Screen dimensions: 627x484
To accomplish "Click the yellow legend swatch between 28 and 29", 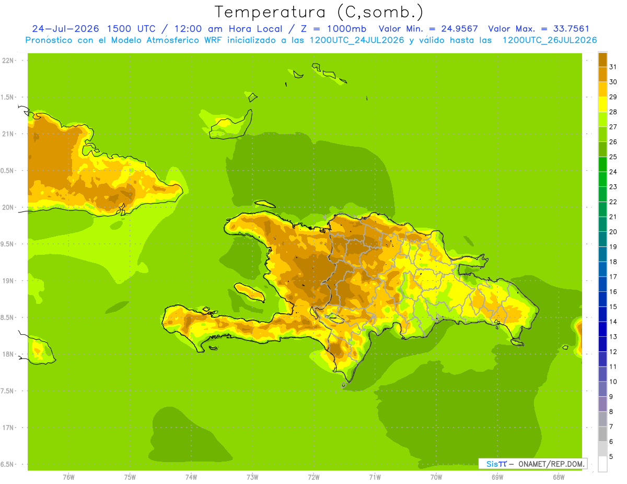I will (x=602, y=104).
